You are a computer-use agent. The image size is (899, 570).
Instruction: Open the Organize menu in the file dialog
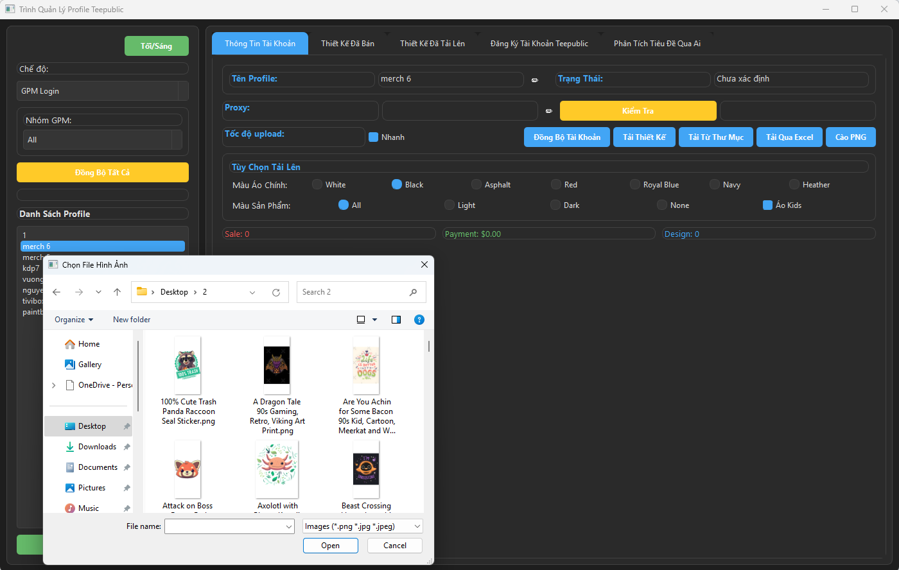click(x=73, y=319)
